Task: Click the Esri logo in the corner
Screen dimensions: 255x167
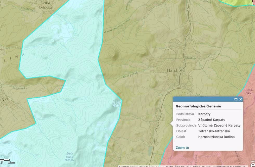Action: coord(253,164)
